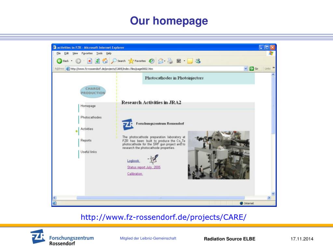333x249 pixels.
Task: Click the scroll down arrow
Action: pyautogui.click(x=273, y=194)
